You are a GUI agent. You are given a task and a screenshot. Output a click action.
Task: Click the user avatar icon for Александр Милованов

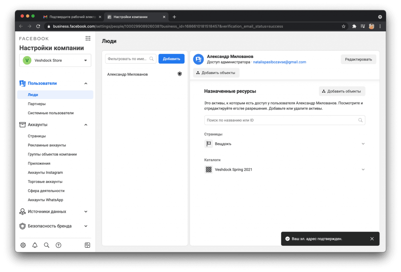point(199,59)
